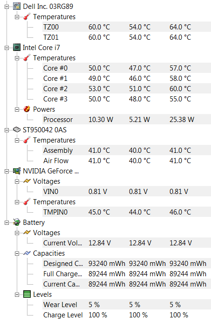Select the Core #2 temperature row
The width and height of the screenshot is (211, 323).
(x=127, y=88)
